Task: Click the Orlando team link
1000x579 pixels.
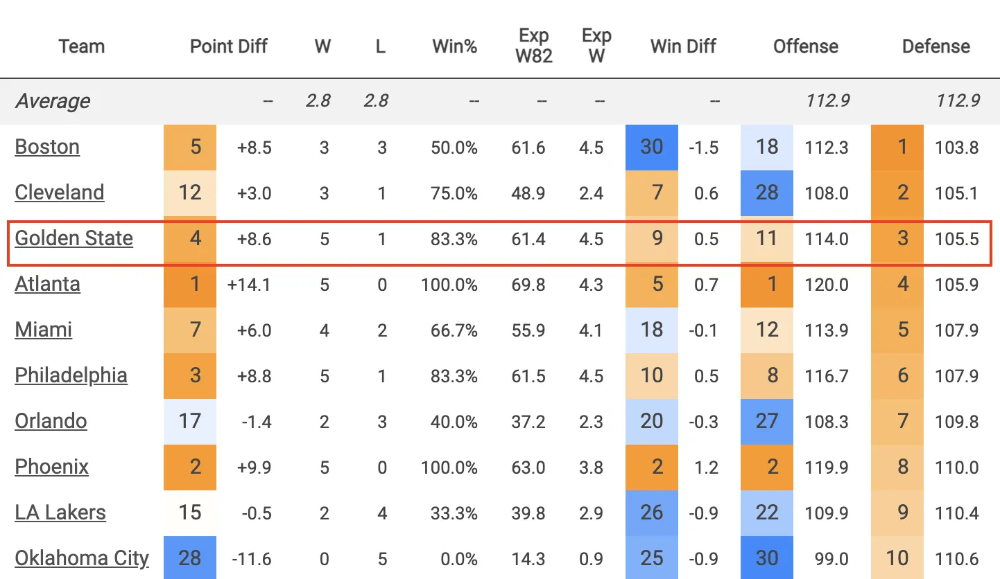Action: pos(51,421)
